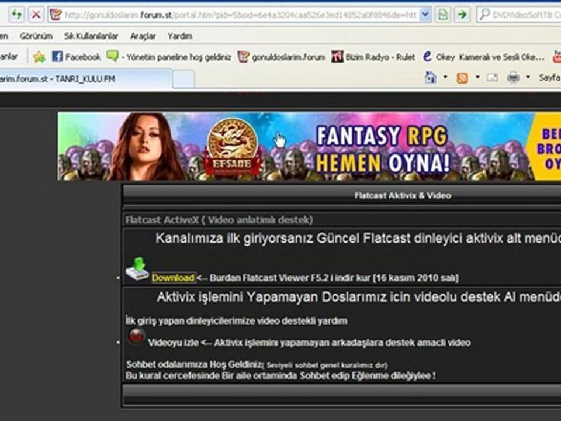Click the text 'İlk giriş yapan dinleyicilerimize video destekli yardım'
This screenshot has width=561, height=421.
tap(236, 320)
